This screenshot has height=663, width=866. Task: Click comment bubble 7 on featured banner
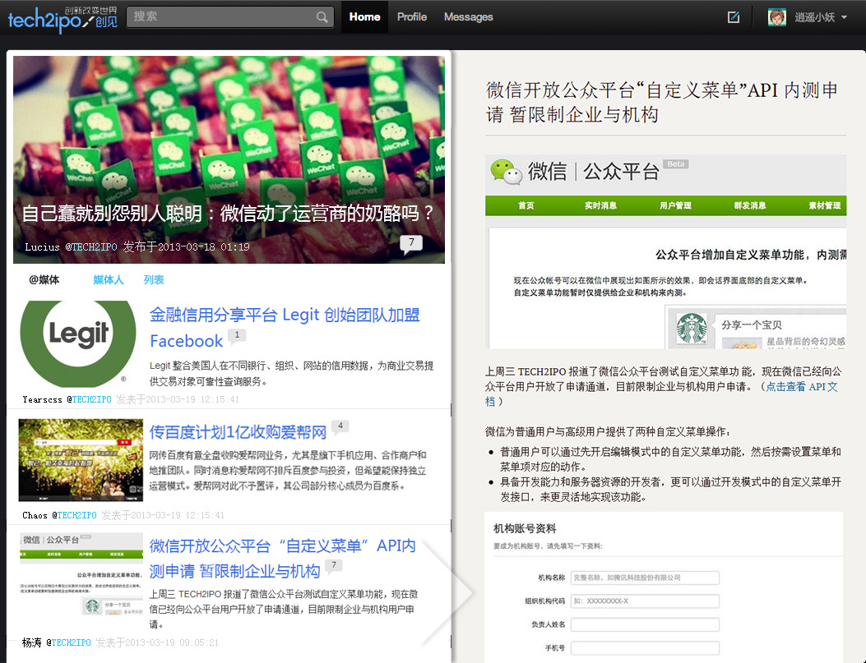tap(411, 243)
